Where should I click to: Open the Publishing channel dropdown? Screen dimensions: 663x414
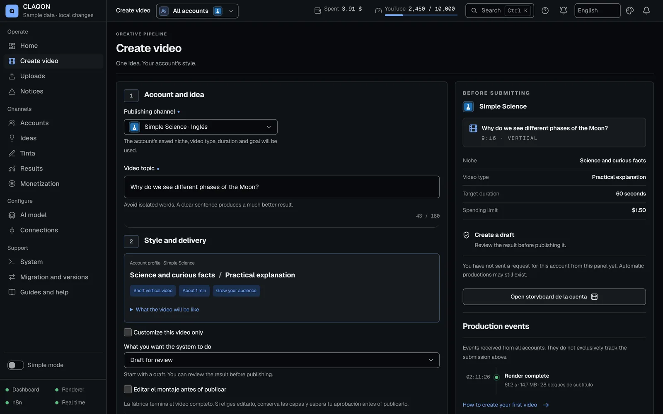[201, 127]
